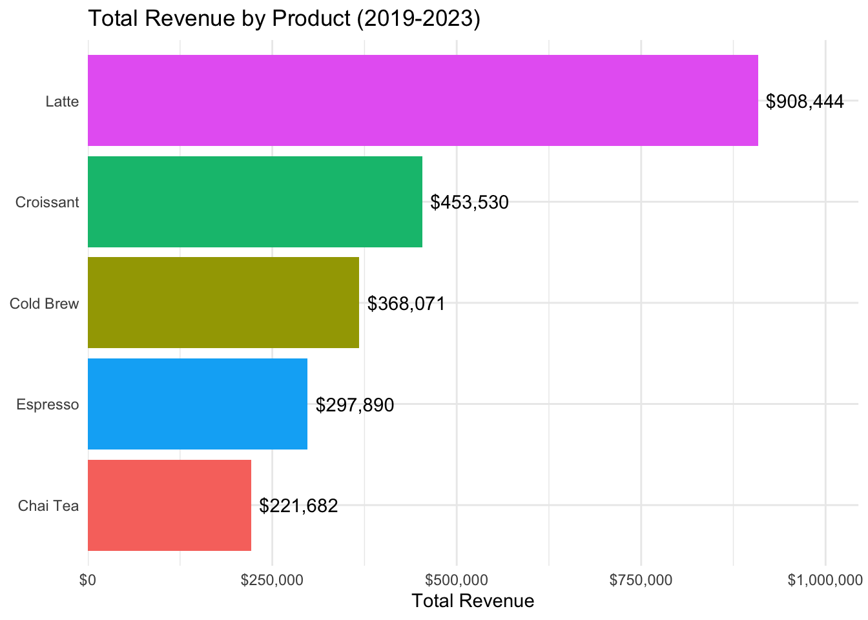Click the Croissant category label
The height and width of the screenshot is (620, 868).
pyautogui.click(x=47, y=202)
